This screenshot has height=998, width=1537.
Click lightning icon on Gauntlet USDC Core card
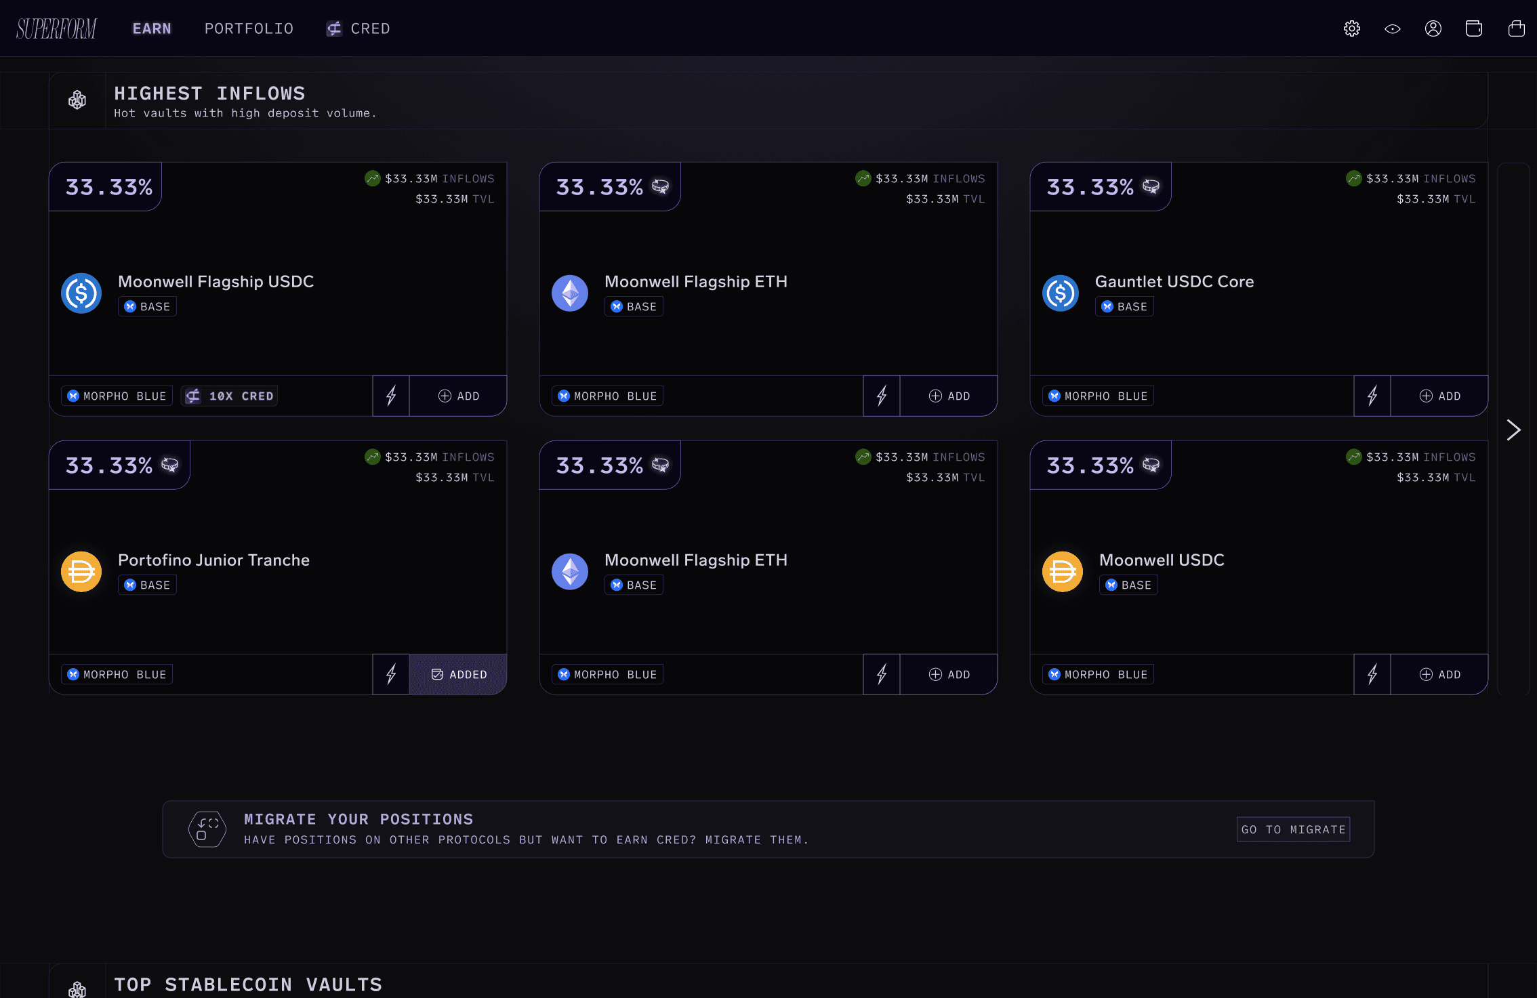1372,396
